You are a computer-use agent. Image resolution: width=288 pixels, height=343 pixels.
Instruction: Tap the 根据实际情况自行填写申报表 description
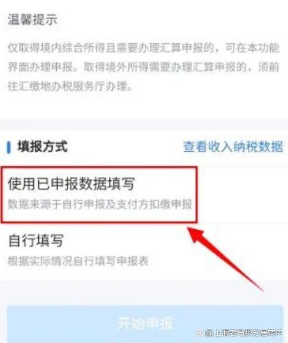pyautogui.click(x=78, y=261)
